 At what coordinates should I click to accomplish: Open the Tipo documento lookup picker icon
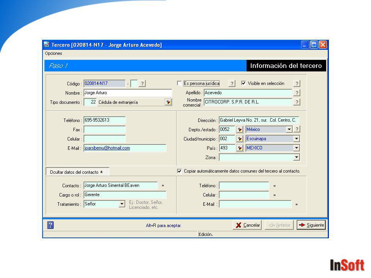click(x=168, y=102)
